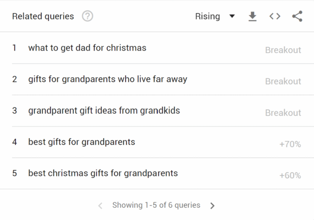Click the 'Related queries' heading
314x220 pixels.
click(43, 16)
